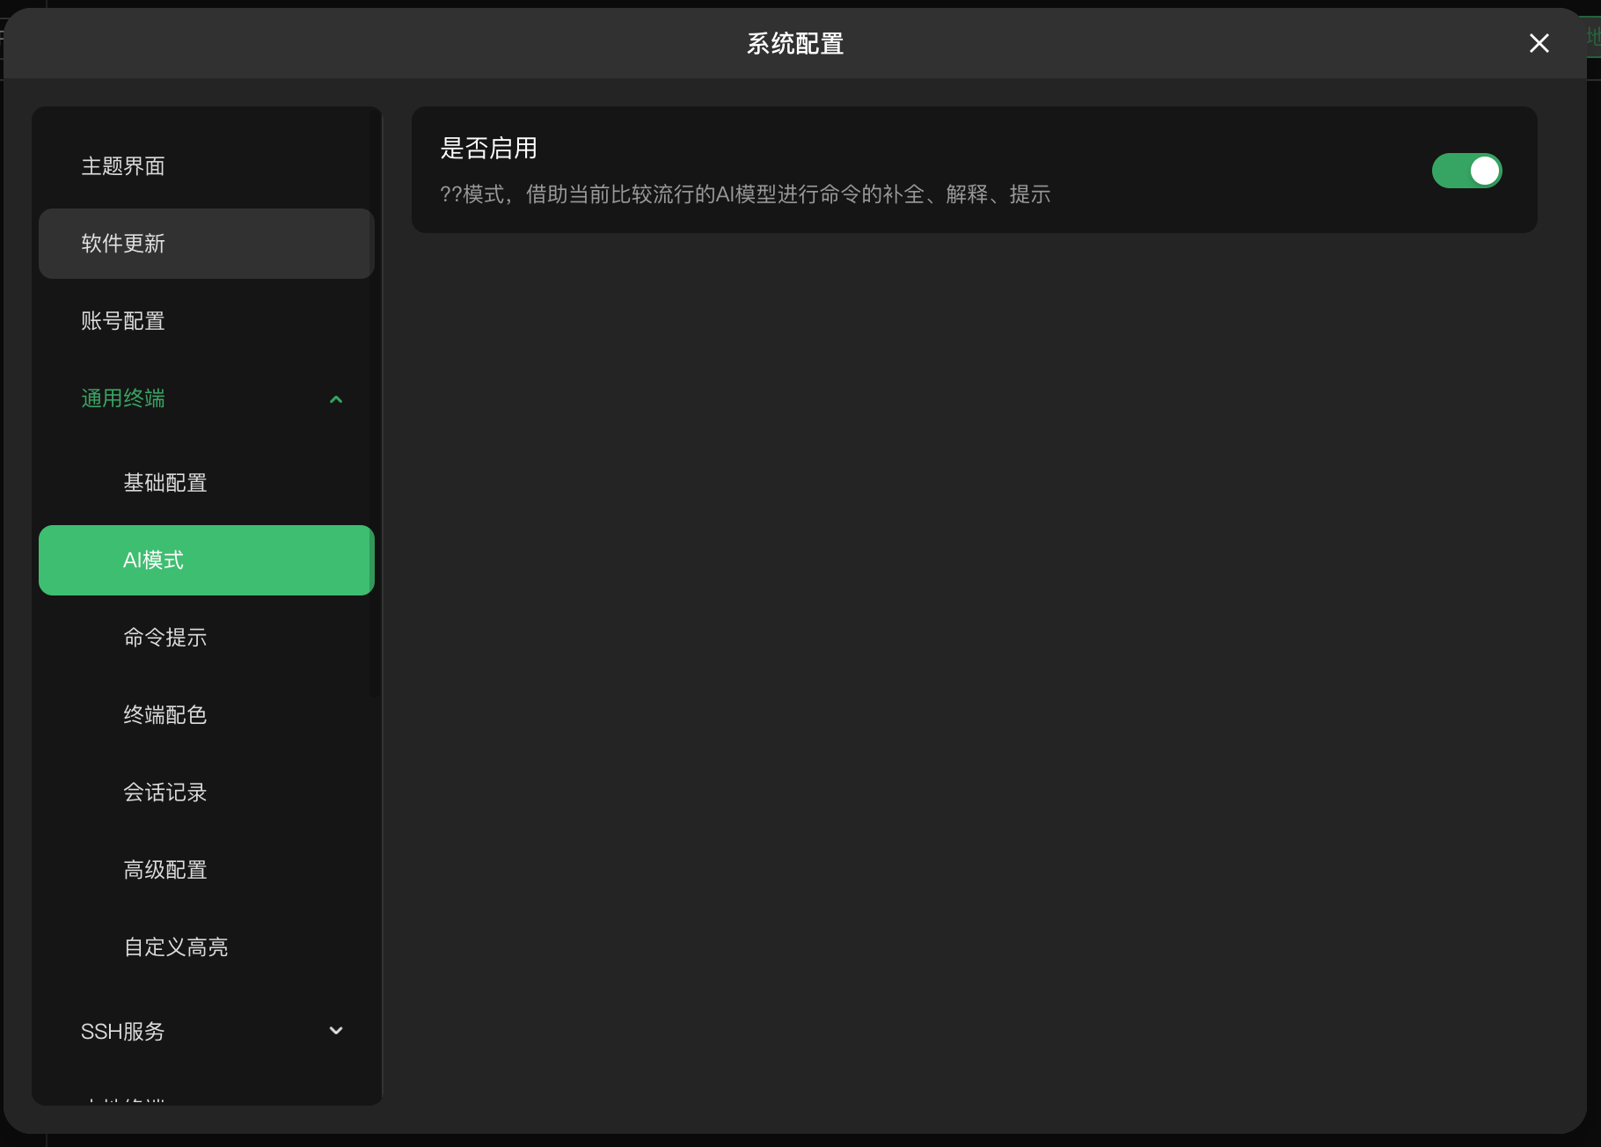
Task: Select 基础配置 under 通用终端
Action: coord(165,482)
